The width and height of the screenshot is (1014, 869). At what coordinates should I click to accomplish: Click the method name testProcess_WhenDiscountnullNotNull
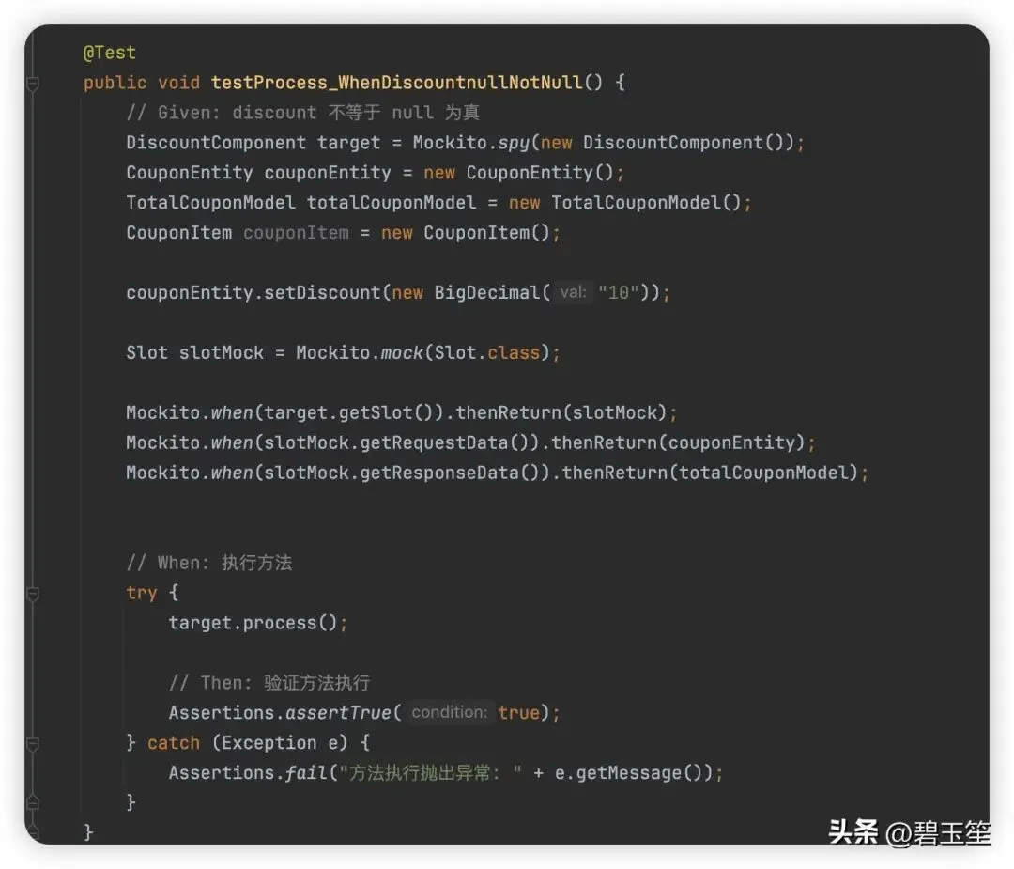pos(396,82)
